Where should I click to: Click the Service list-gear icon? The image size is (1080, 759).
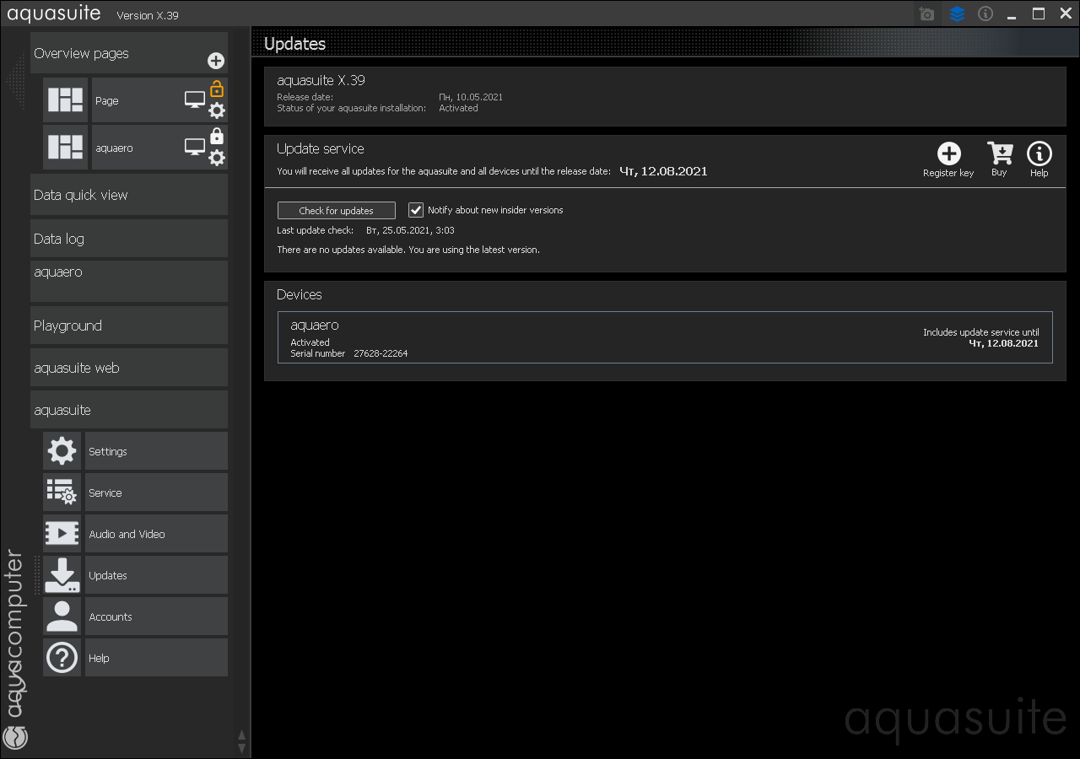62,493
